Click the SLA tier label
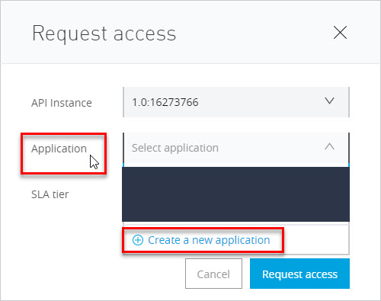The image size is (381, 301). (x=50, y=194)
